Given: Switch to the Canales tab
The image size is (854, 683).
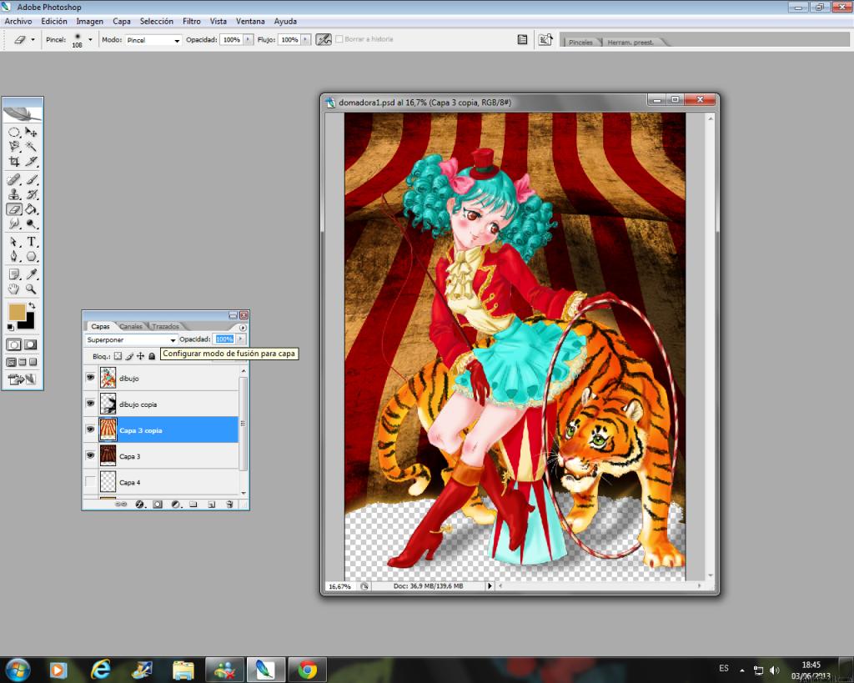Looking at the screenshot, I should click(x=131, y=326).
